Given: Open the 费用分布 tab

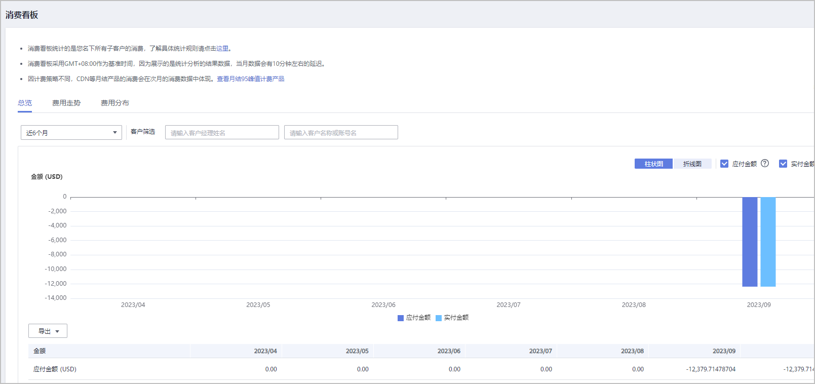Looking at the screenshot, I should [114, 103].
